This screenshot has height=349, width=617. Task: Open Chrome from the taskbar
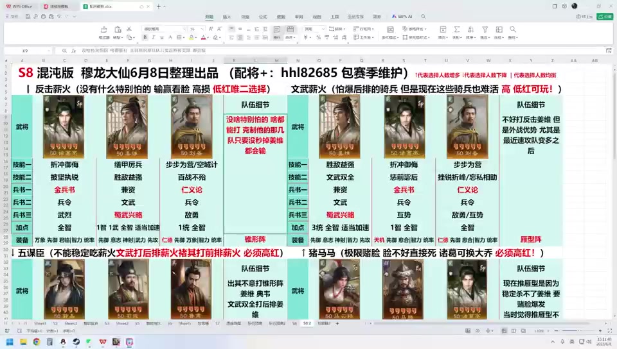[36, 342]
